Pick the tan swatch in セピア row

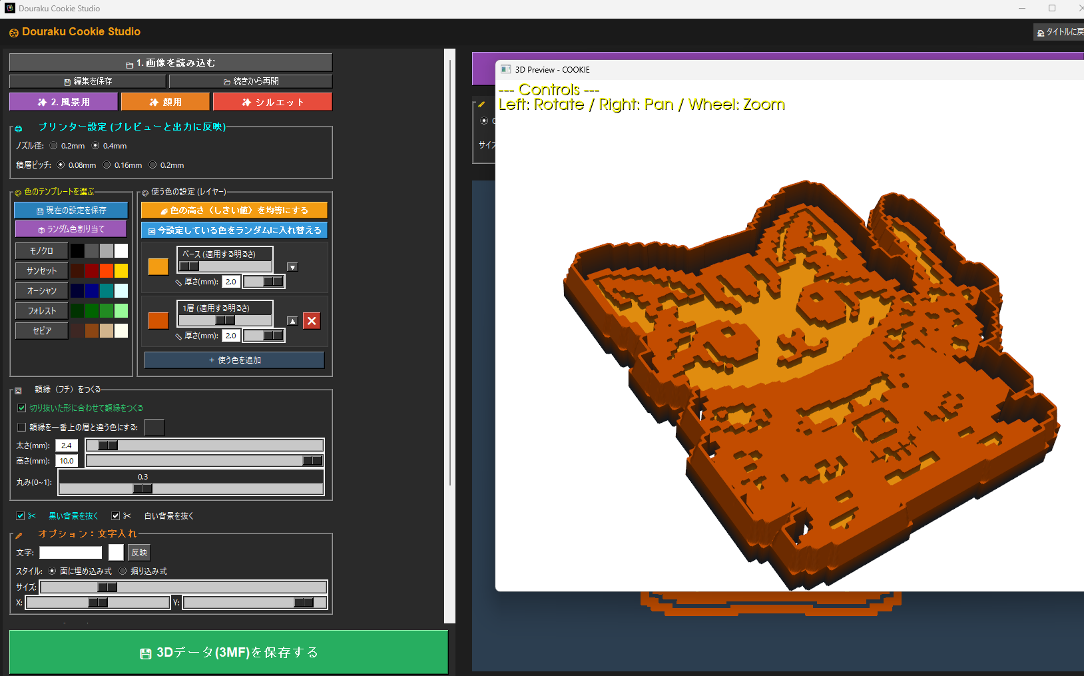107,331
